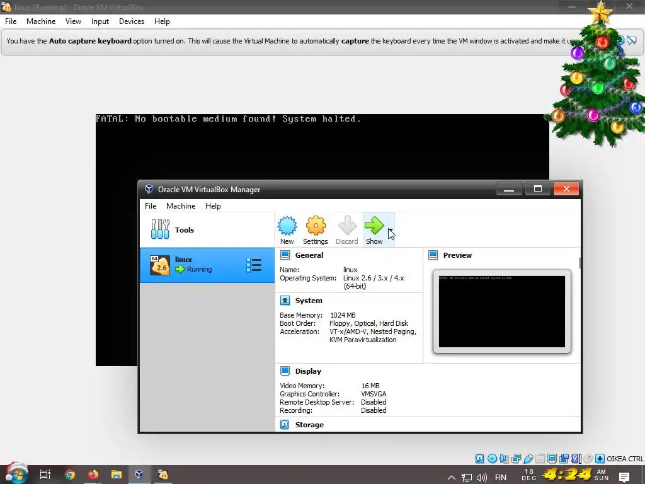The image size is (645, 484).
Task: Open the Tools entry in Manager sidebar
Action: 207,229
